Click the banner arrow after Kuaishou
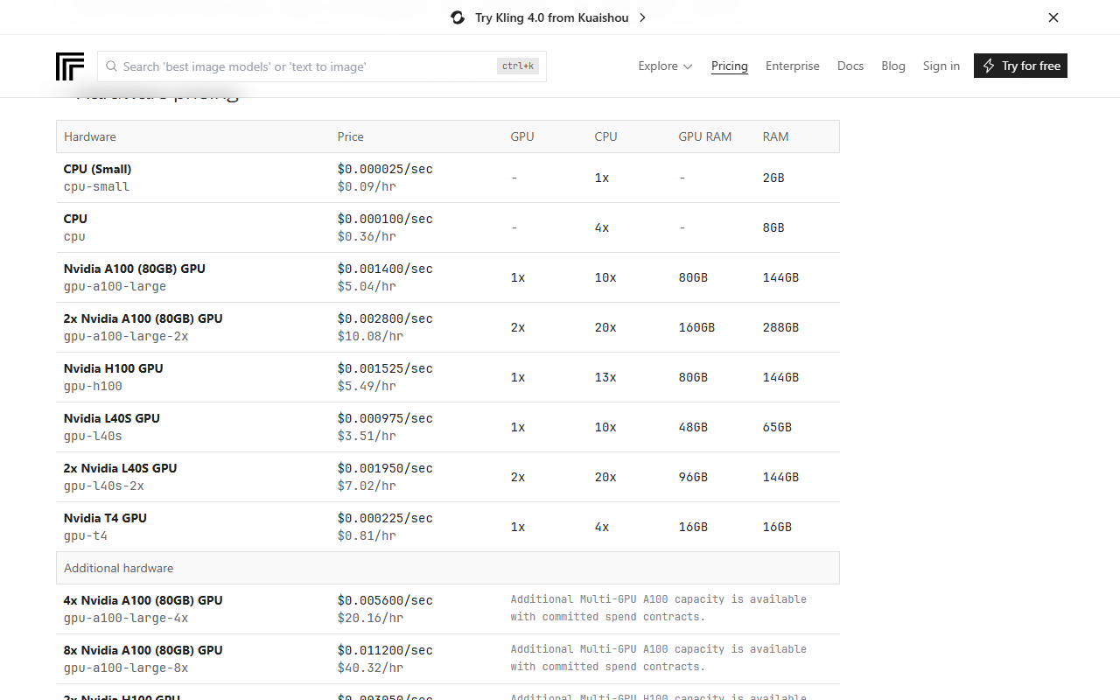This screenshot has width=1120, height=700. pos(642,17)
